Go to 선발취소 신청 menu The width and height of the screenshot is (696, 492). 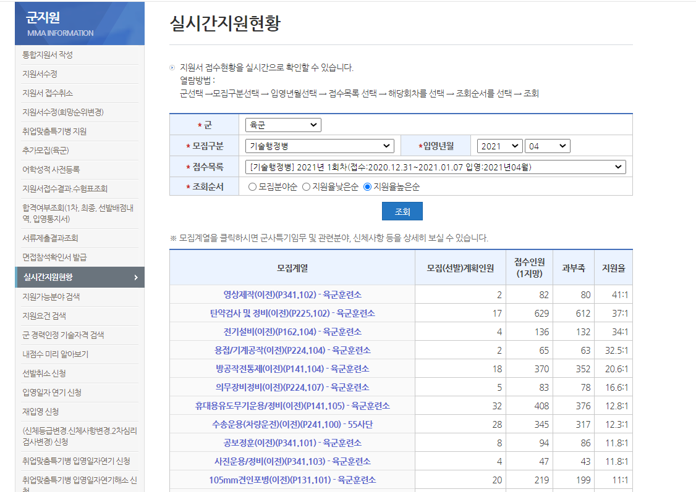tap(44, 373)
